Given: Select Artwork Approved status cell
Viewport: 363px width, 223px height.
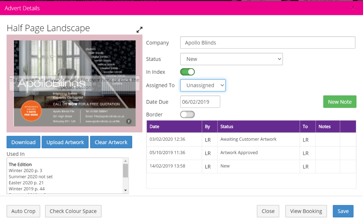Looking at the screenshot, I should [258, 153].
